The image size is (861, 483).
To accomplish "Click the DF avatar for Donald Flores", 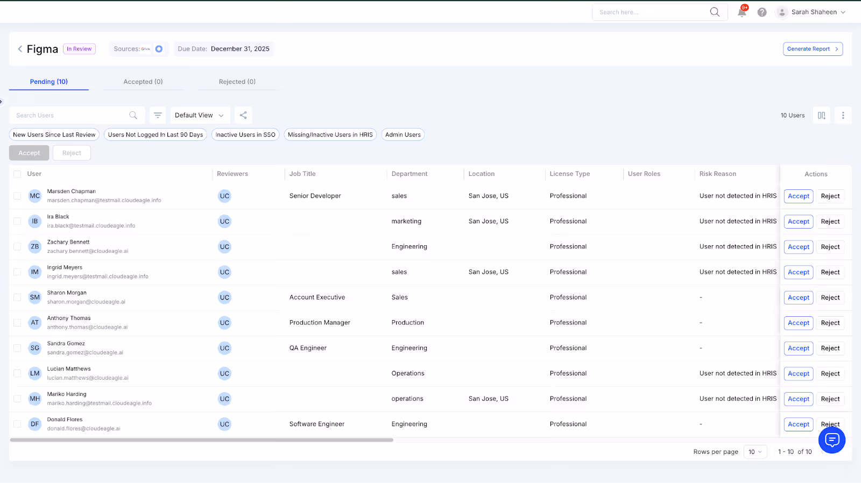I will coord(35,424).
